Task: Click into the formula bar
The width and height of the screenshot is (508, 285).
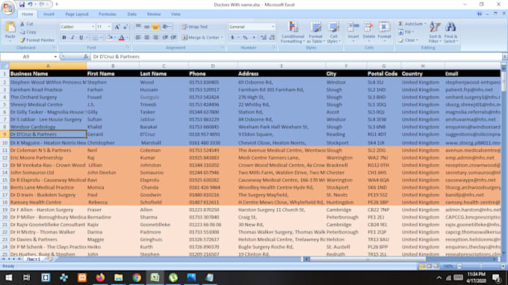Action: pos(296,57)
